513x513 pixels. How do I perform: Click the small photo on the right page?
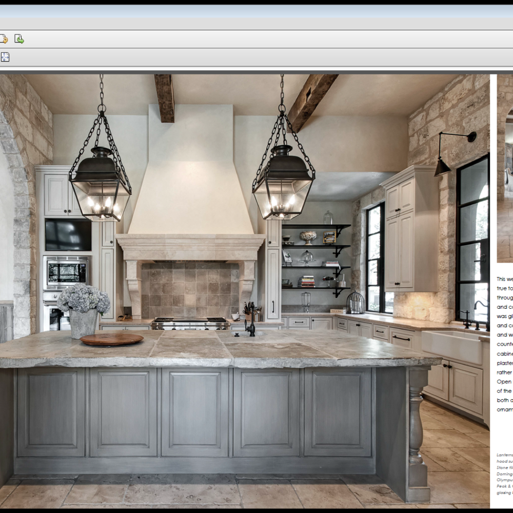coord(505,169)
